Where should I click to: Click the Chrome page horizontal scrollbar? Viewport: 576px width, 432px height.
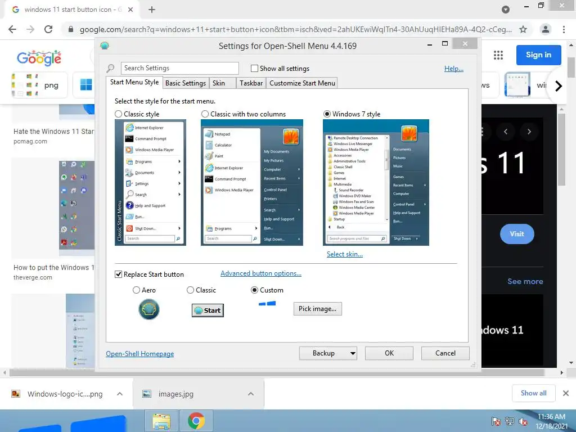click(x=276, y=372)
